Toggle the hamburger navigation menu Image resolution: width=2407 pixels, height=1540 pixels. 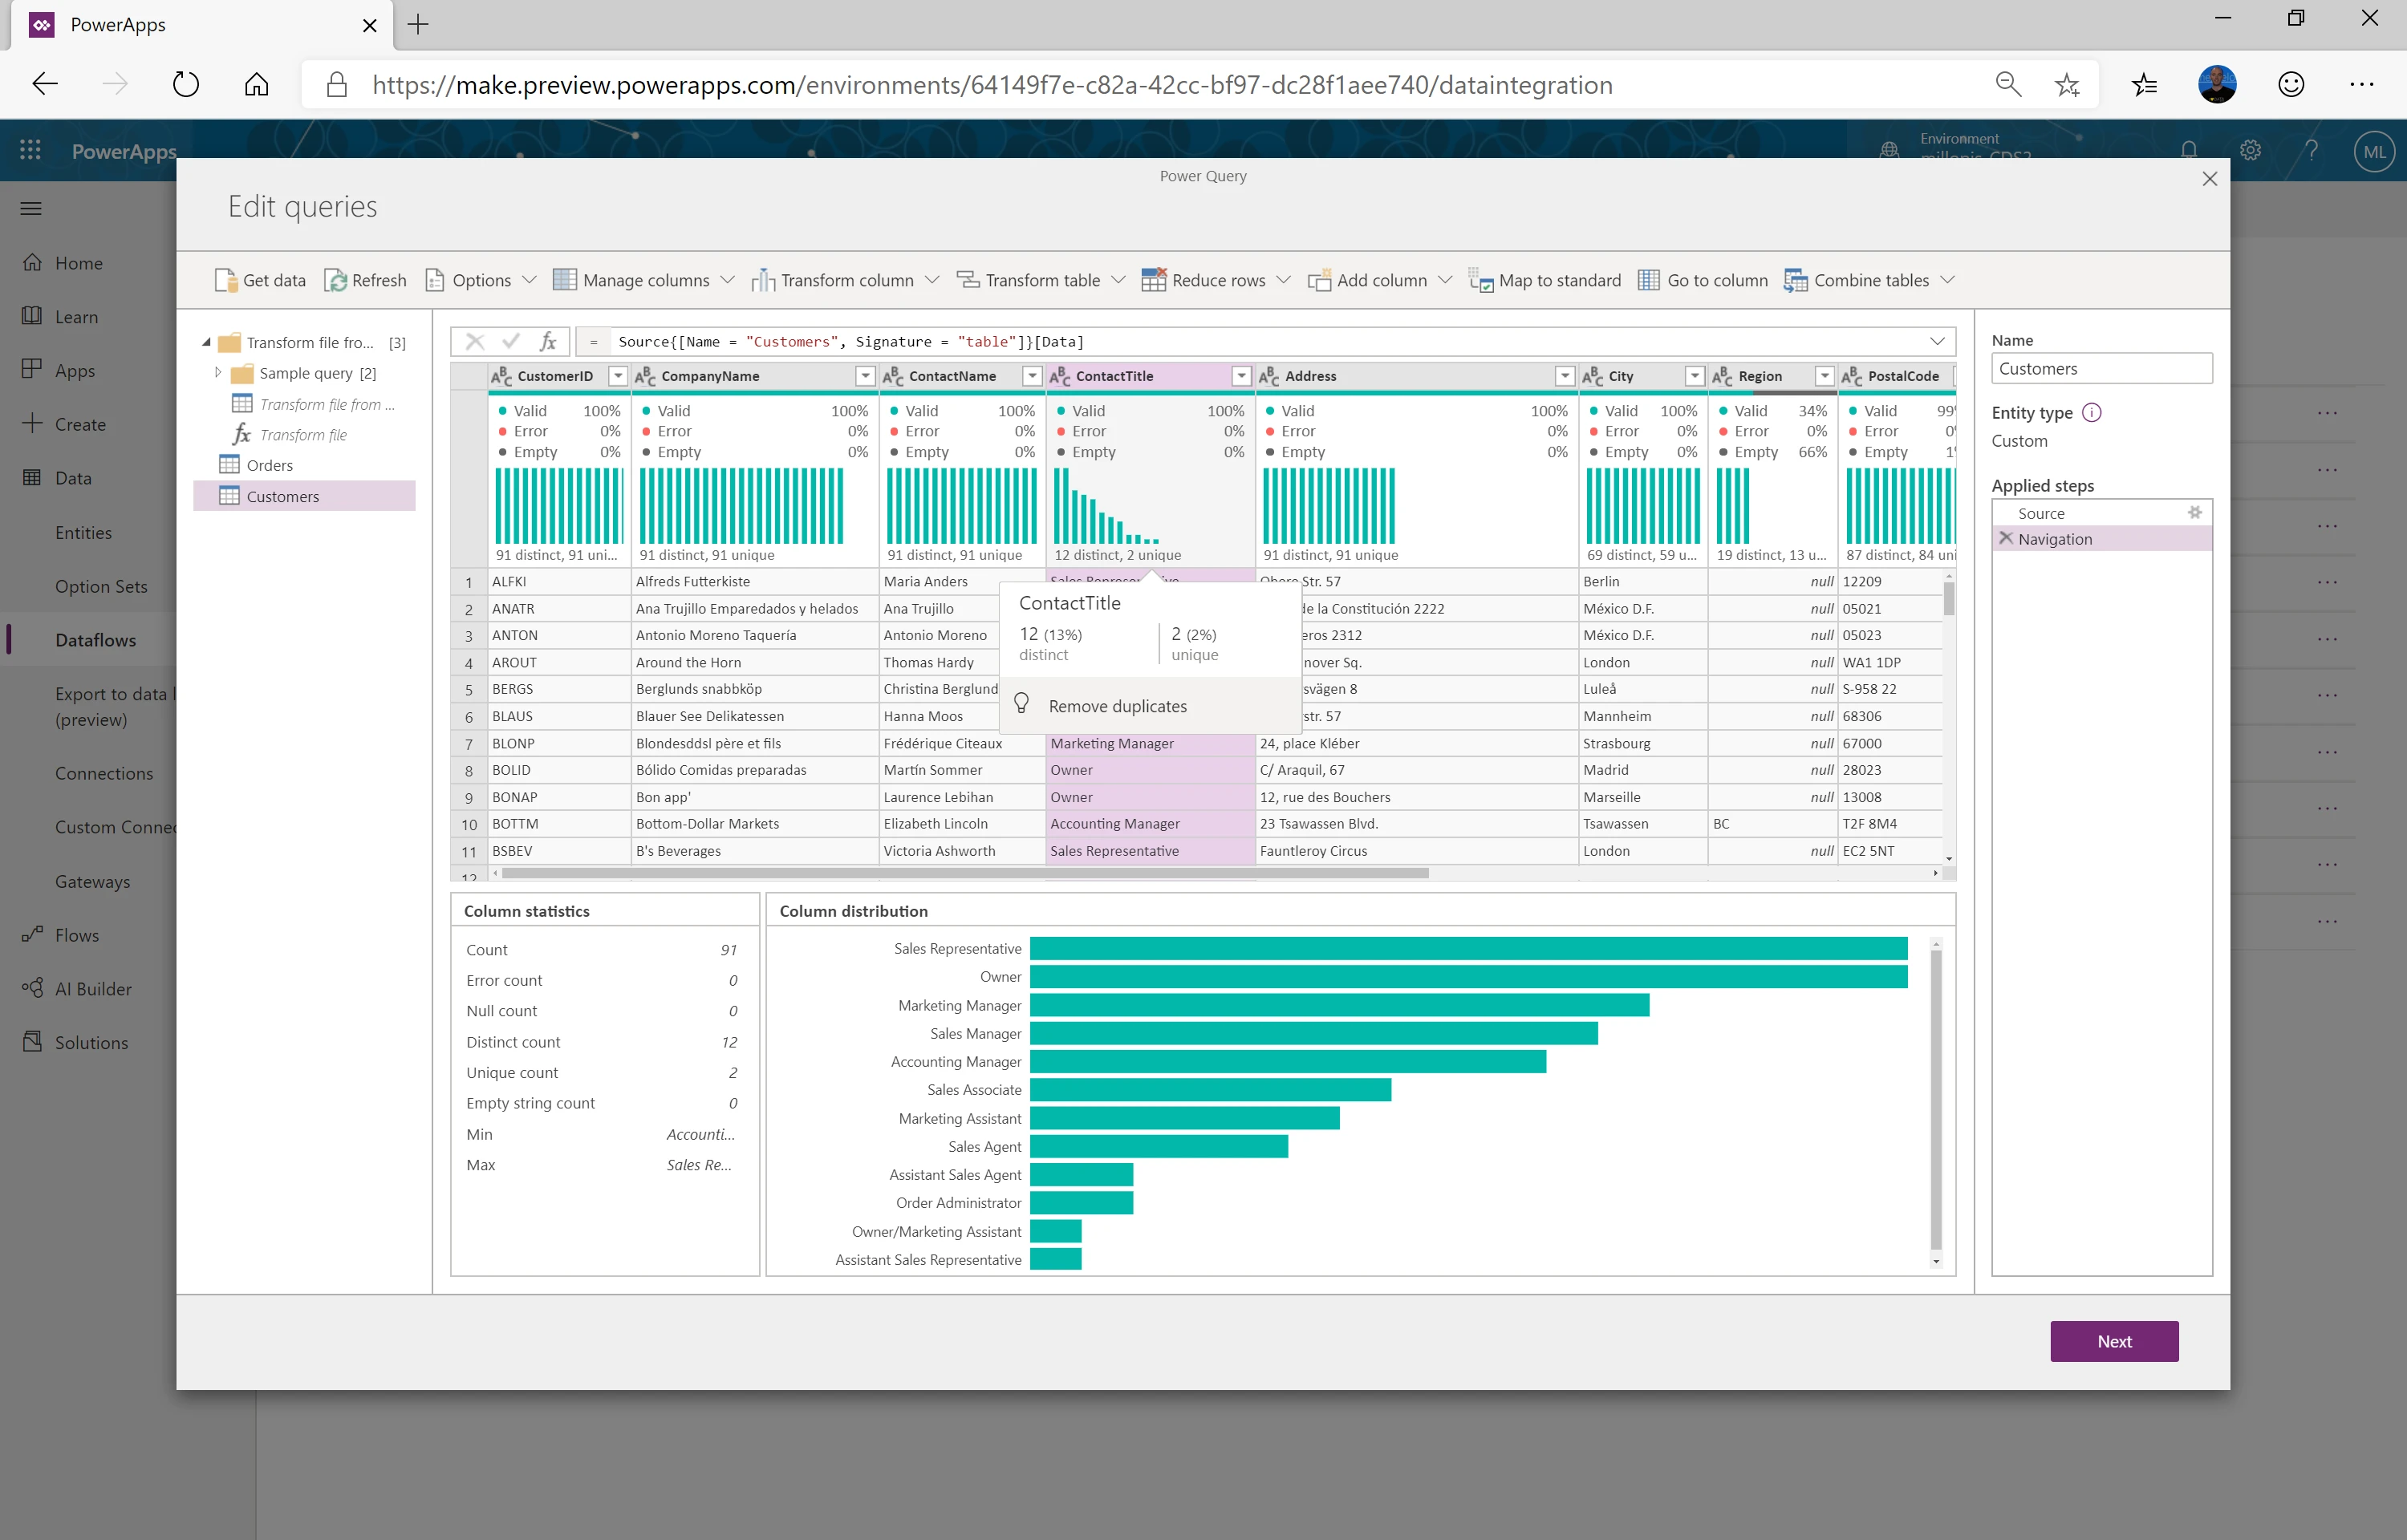pyautogui.click(x=31, y=208)
